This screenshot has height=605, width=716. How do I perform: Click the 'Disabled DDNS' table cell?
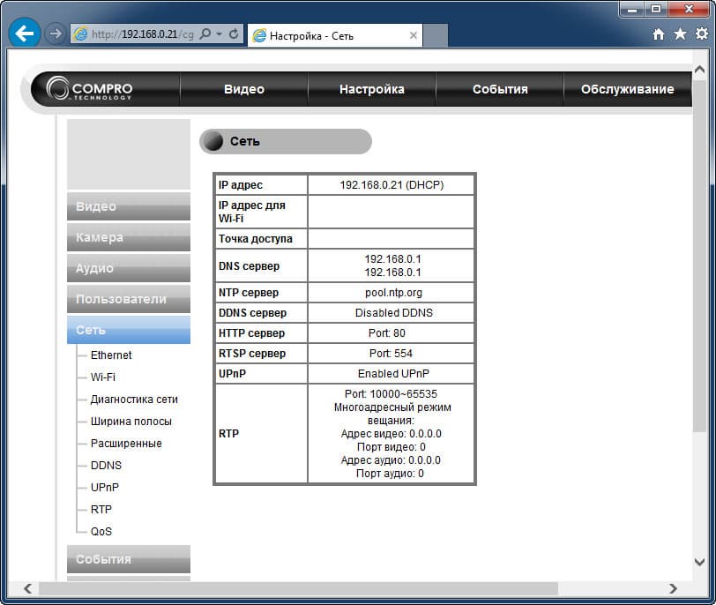[x=393, y=313]
